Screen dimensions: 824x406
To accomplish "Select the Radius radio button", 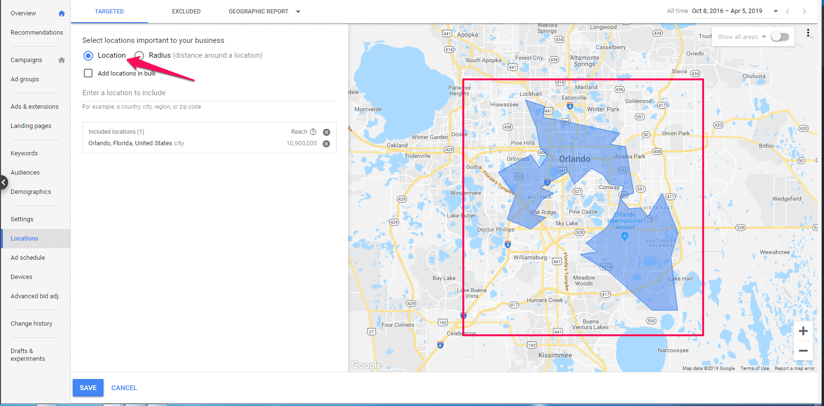I will [139, 56].
